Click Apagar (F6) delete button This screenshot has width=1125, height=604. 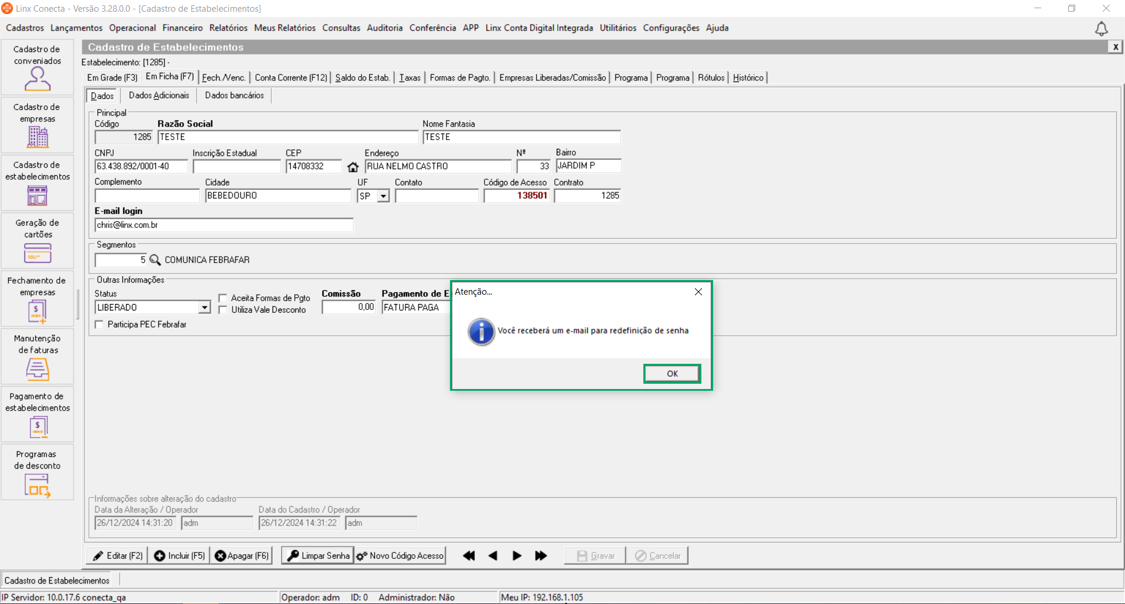(x=241, y=555)
